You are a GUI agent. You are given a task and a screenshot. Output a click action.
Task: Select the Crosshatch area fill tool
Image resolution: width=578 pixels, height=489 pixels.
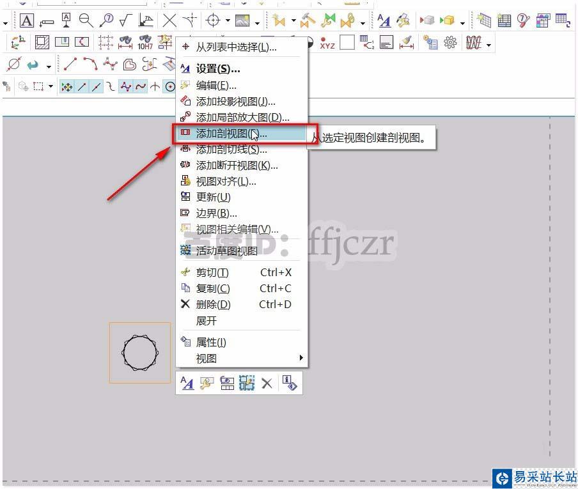[42, 42]
